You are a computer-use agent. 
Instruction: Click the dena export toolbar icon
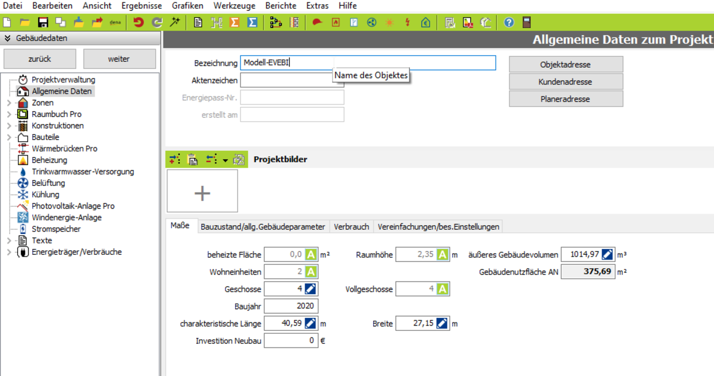115,23
